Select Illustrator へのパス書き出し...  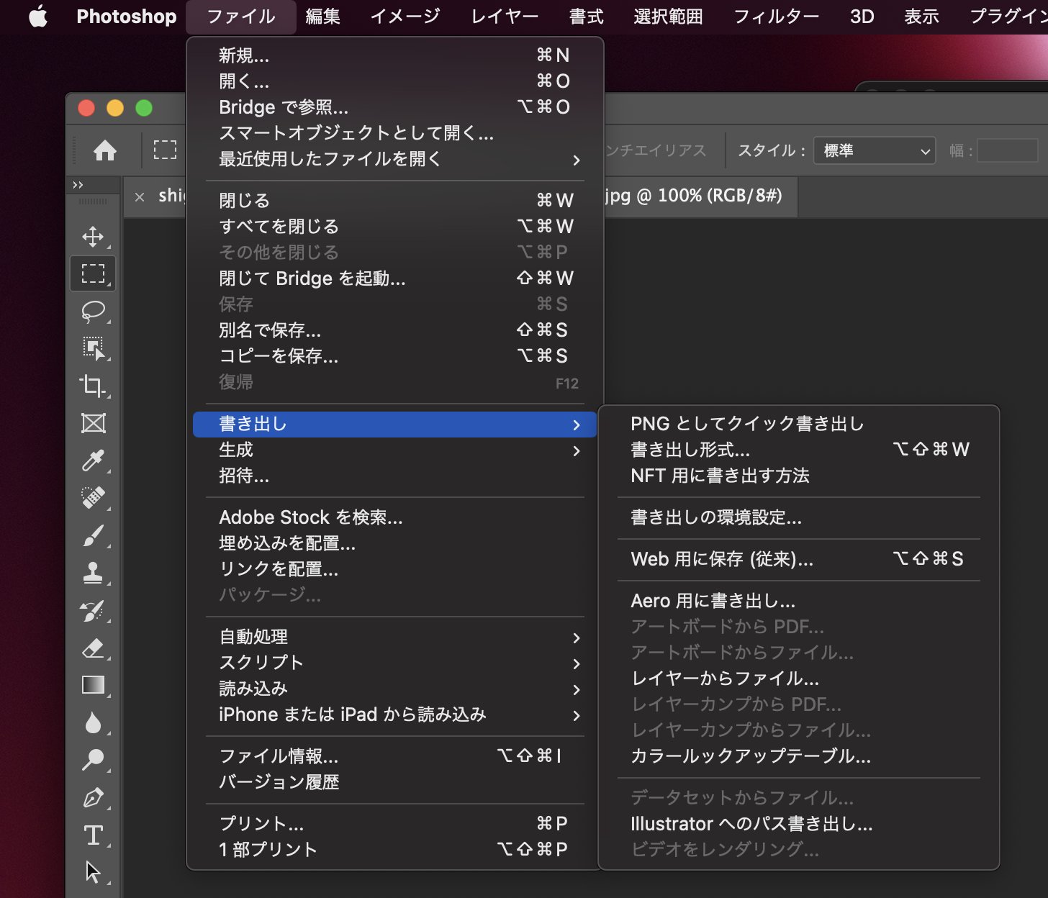click(799, 824)
